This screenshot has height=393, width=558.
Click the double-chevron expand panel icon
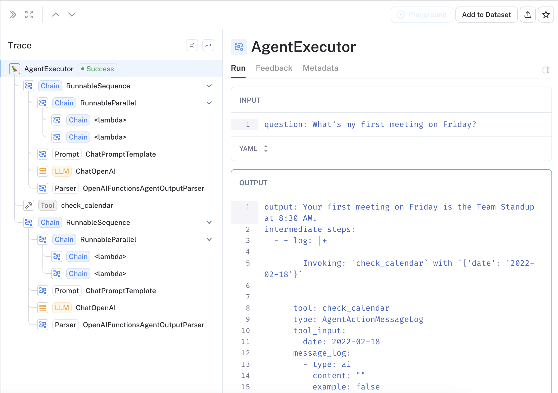tap(13, 15)
